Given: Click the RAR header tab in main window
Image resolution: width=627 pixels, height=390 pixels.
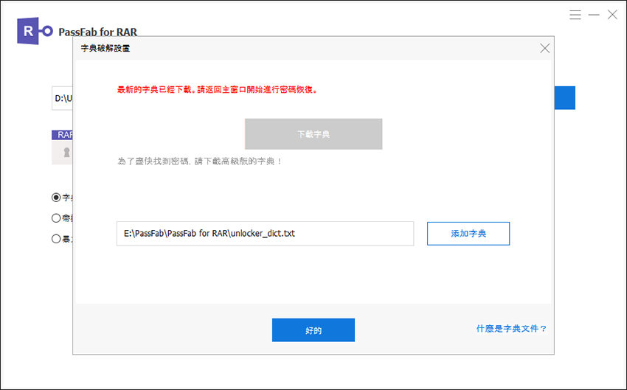Looking at the screenshot, I should point(63,135).
